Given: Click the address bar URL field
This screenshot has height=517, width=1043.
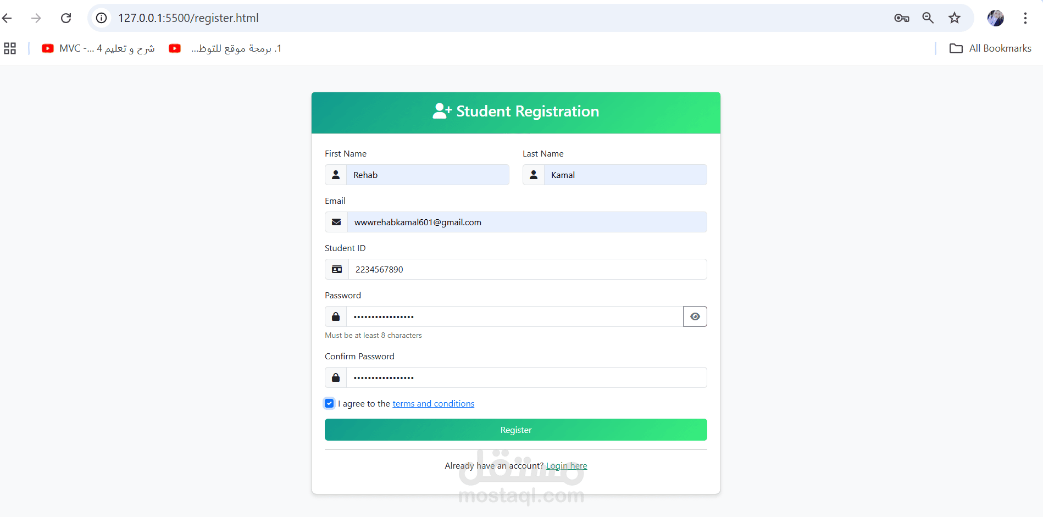Looking at the screenshot, I should (495, 18).
